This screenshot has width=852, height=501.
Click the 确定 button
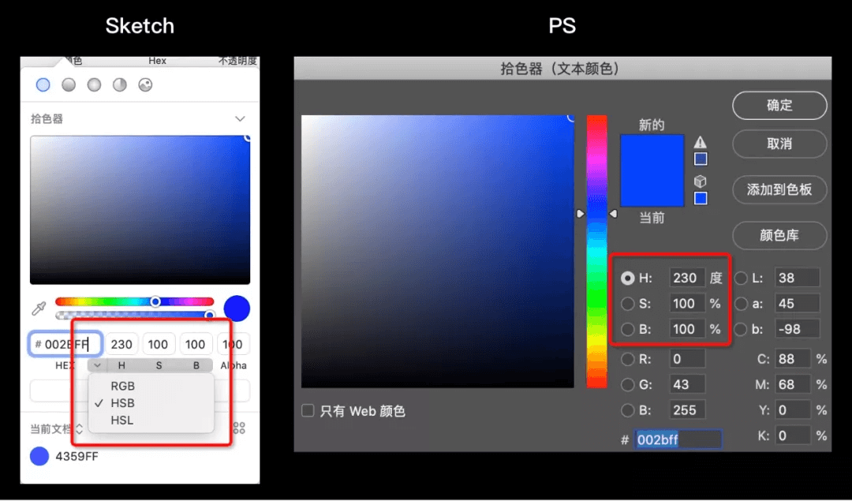779,106
